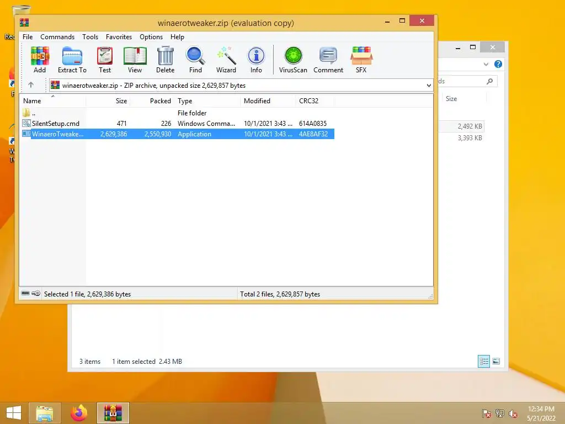Click the resize grip in WinRAR status bar
This screenshot has height=424, width=565.
430,296
